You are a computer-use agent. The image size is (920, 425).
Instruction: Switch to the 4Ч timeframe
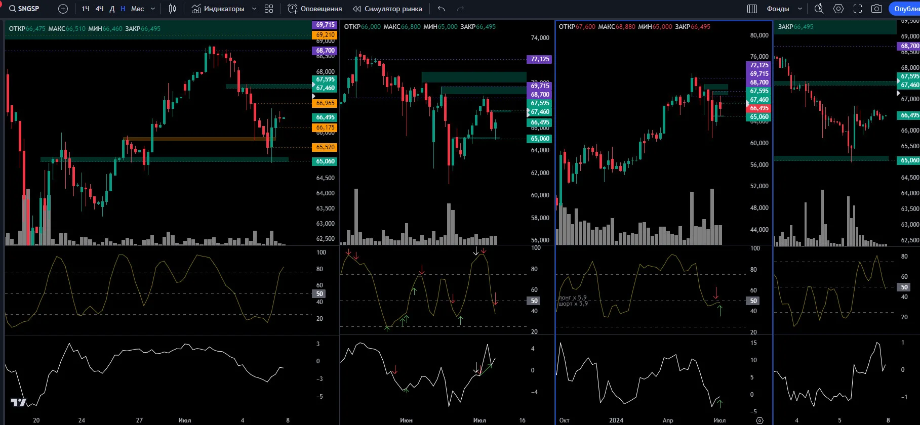(100, 9)
